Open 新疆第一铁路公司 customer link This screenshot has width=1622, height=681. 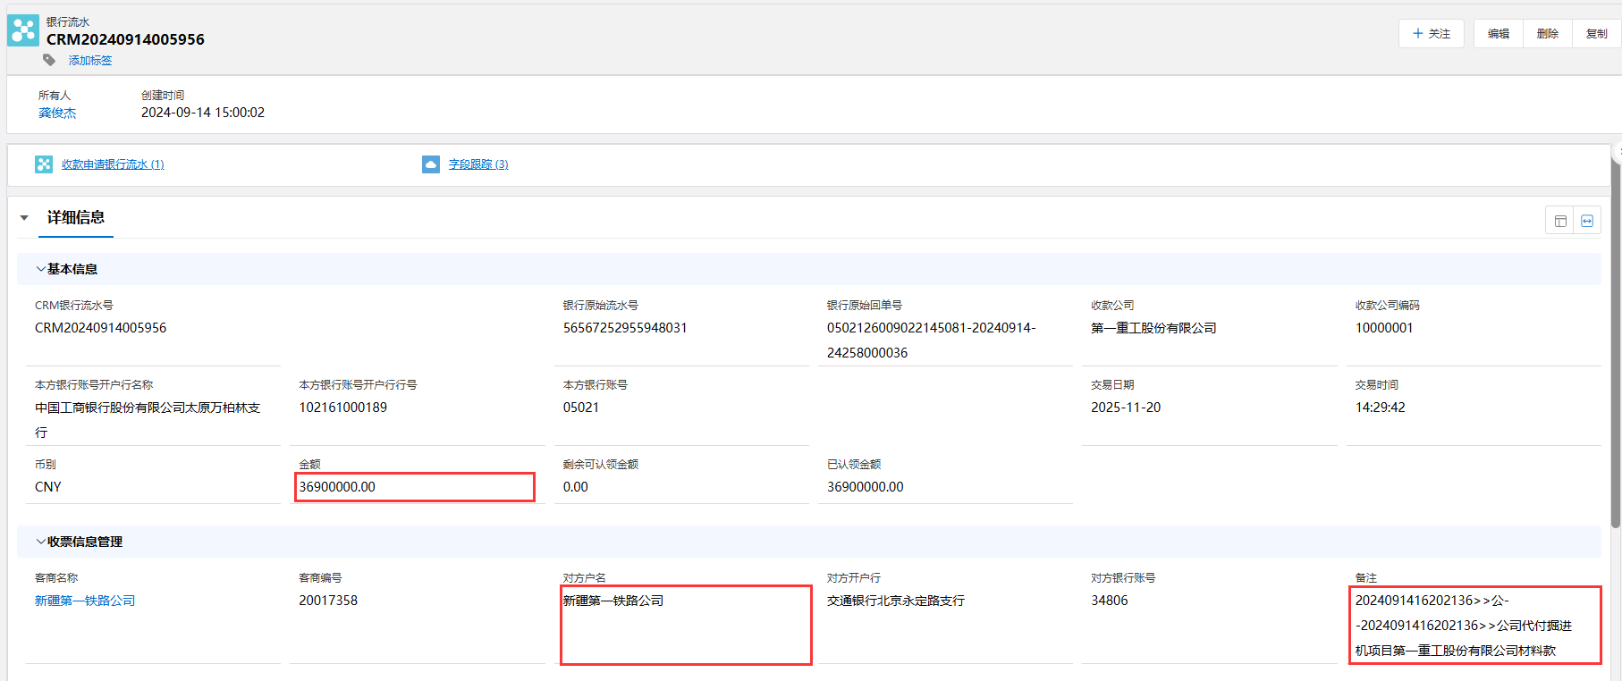[85, 601]
